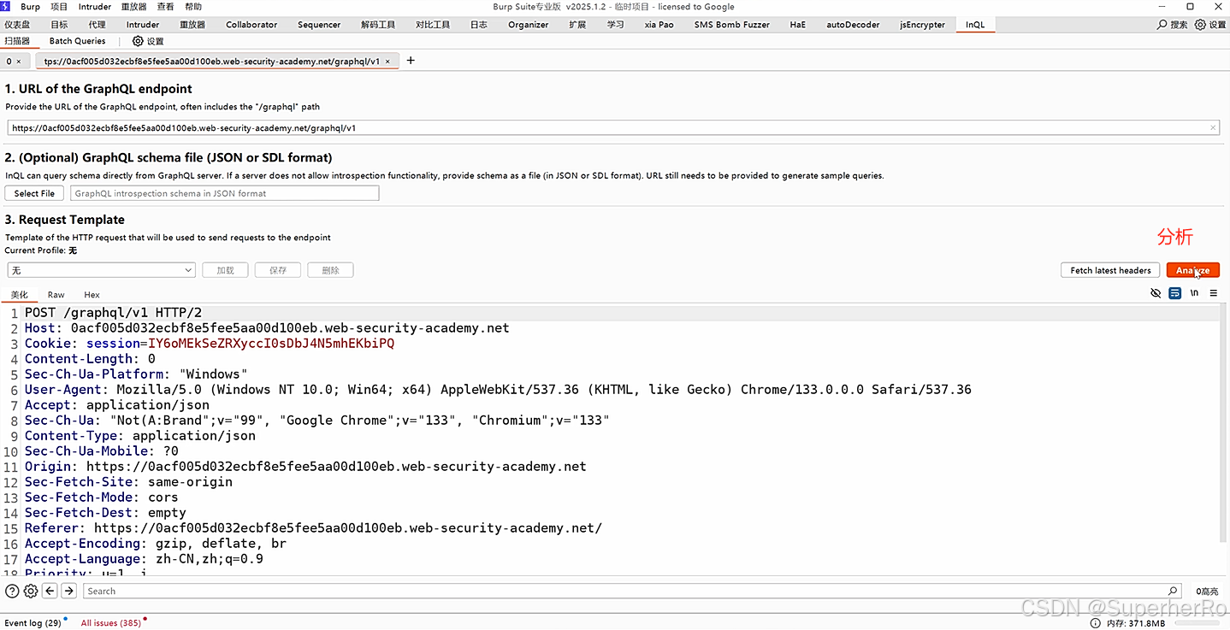This screenshot has width=1230, height=630.
Task: Open the Organizer tab
Action: click(529, 25)
